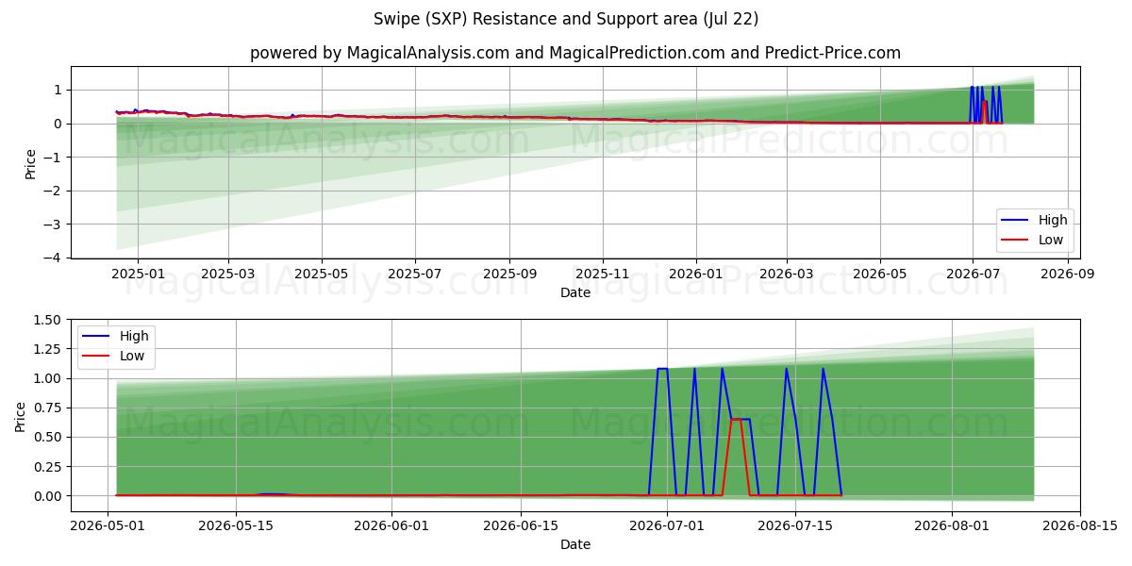1132x566 pixels.
Task: Click the top chart 'Date' axis label
Action: (x=575, y=292)
